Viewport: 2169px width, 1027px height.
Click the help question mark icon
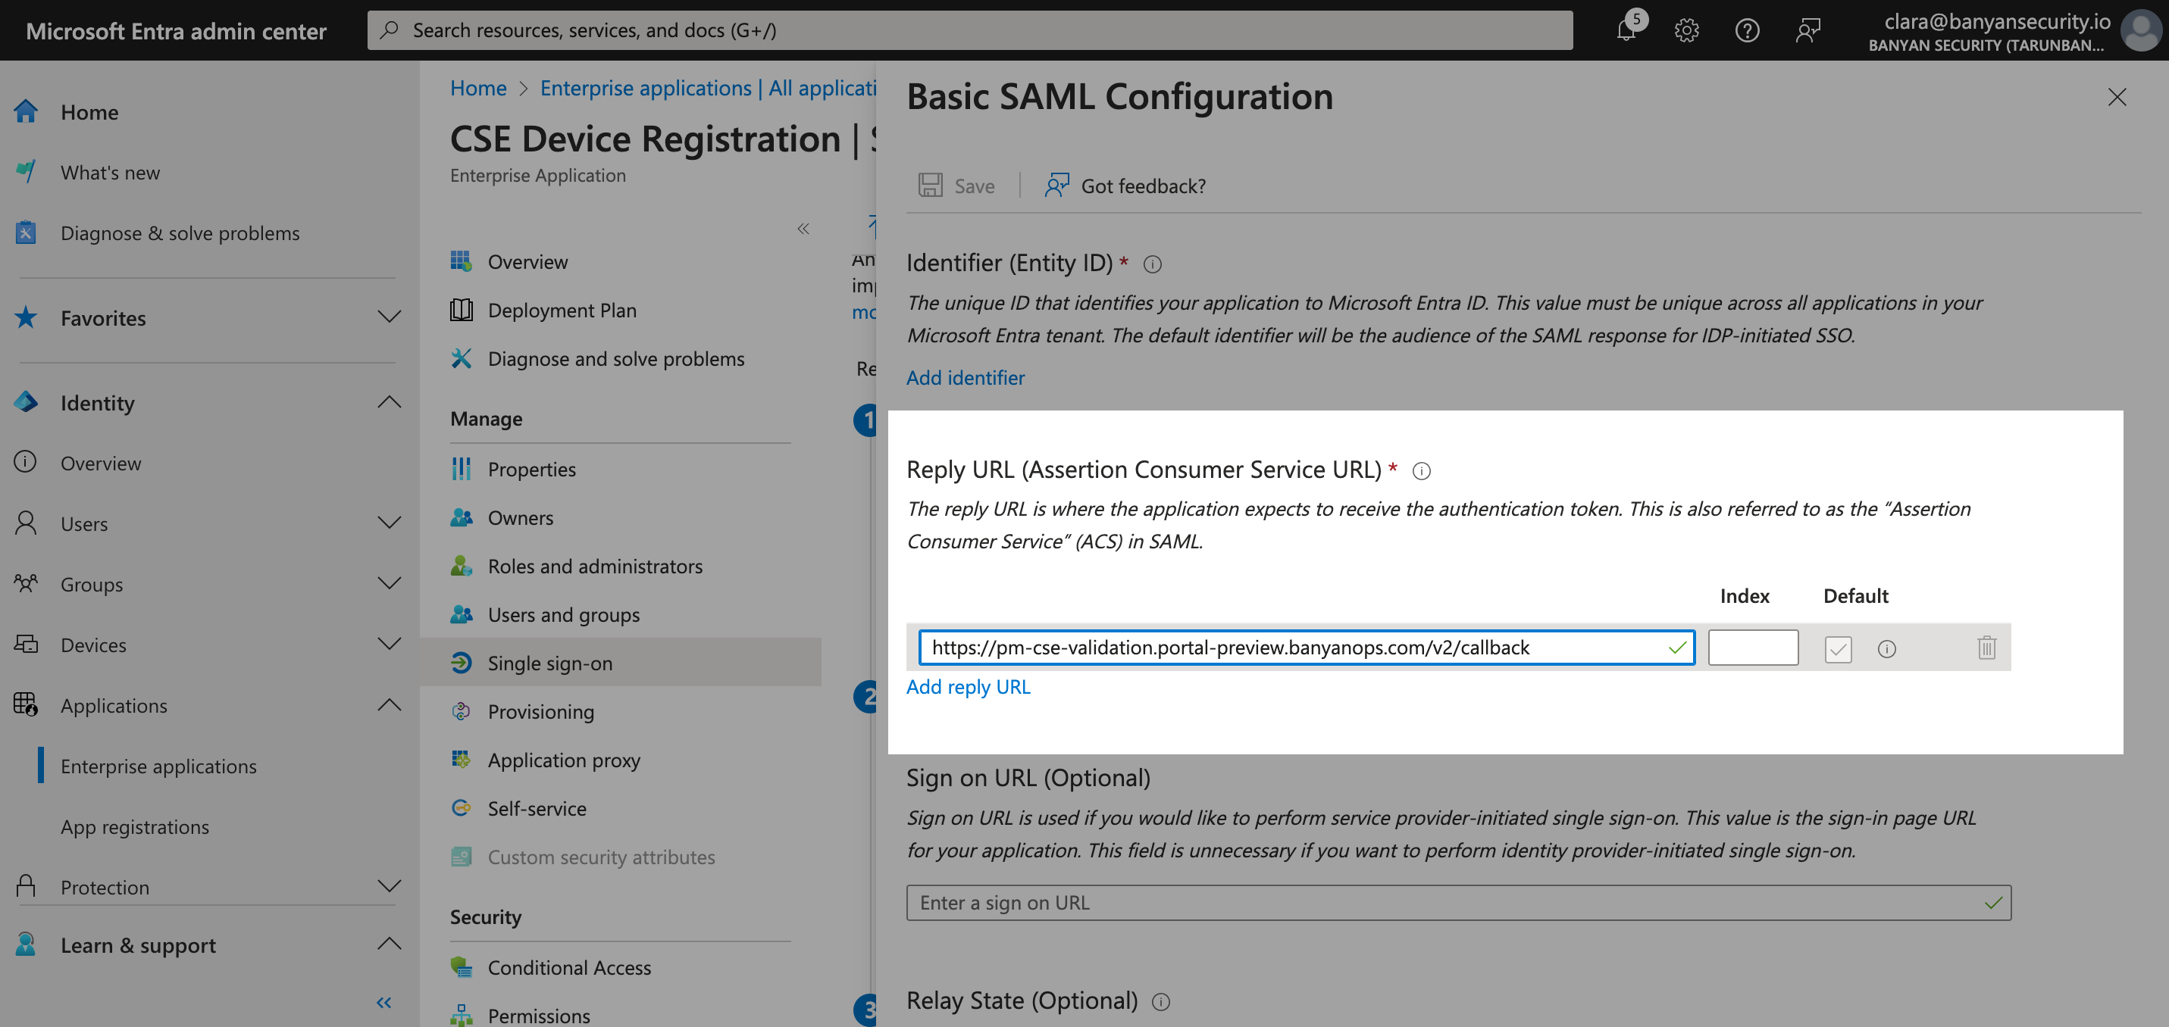pyautogui.click(x=1746, y=31)
